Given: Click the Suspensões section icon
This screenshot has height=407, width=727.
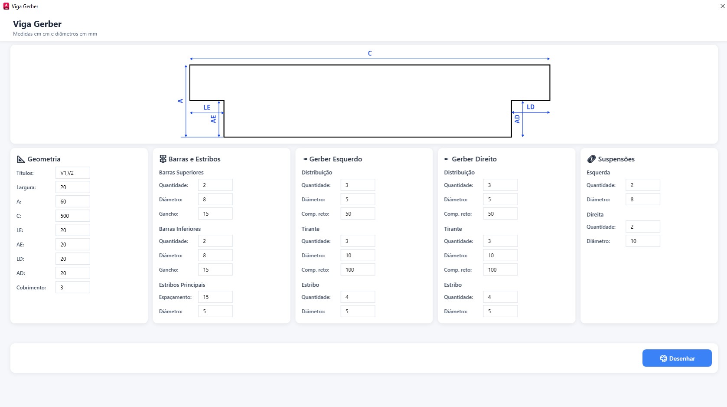Looking at the screenshot, I should click(591, 159).
